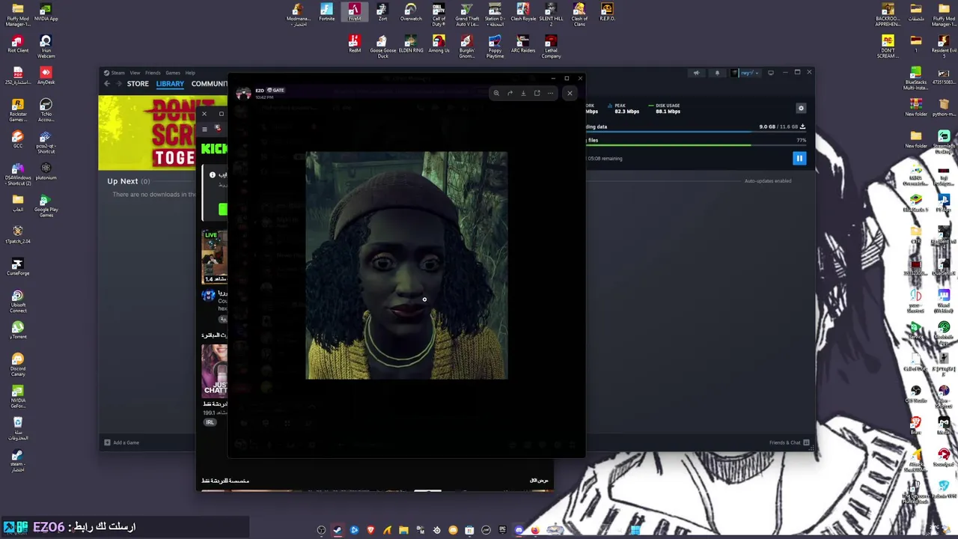Forward the image in Discord viewer
The width and height of the screenshot is (958, 539).
click(510, 93)
